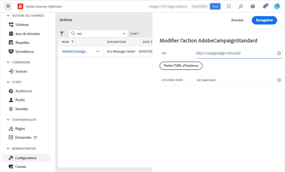Click the Jeux de données database icon

11,33
